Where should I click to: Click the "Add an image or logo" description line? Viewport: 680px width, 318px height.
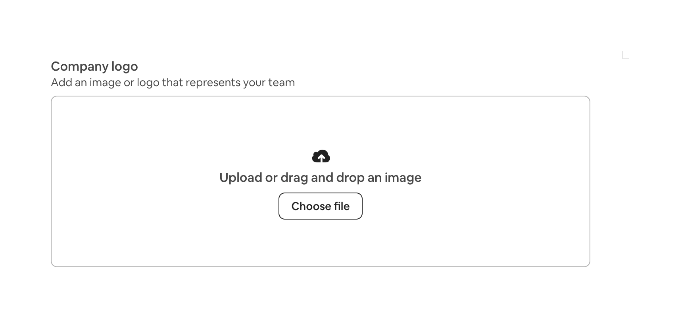click(x=173, y=83)
